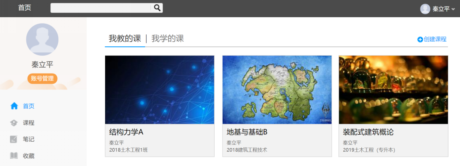Click the notes pencil icon

14,139
